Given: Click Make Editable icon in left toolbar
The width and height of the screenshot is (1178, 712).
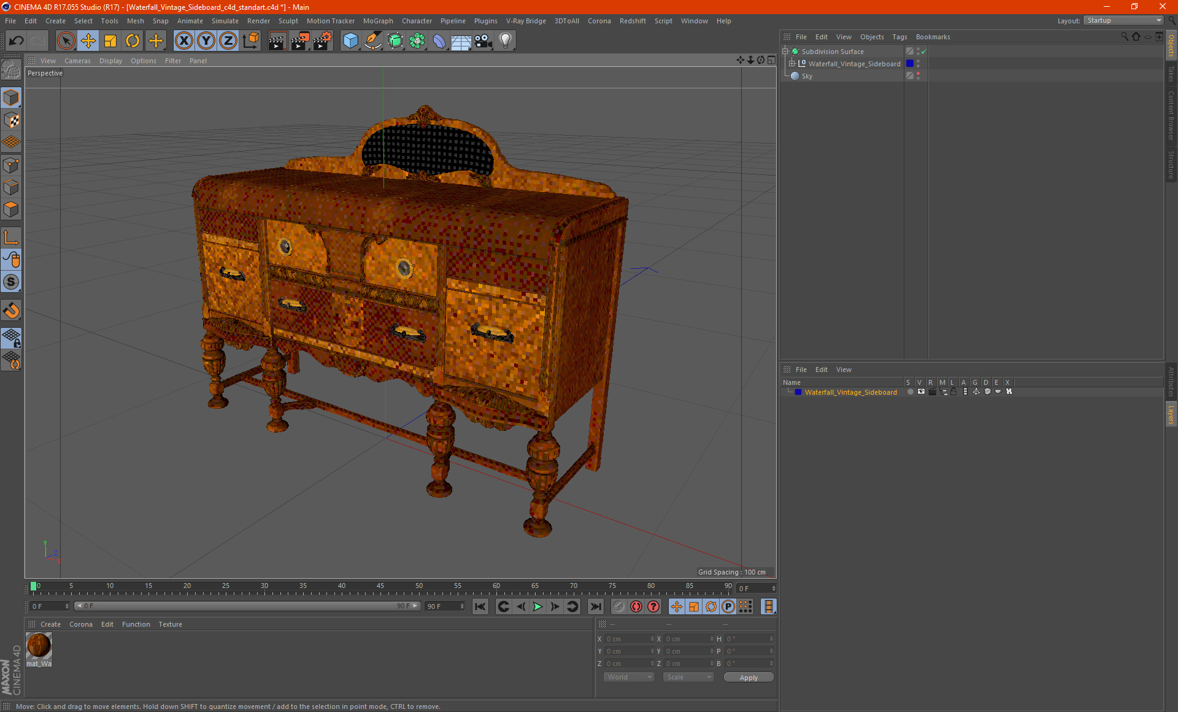Looking at the screenshot, I should tap(11, 70).
